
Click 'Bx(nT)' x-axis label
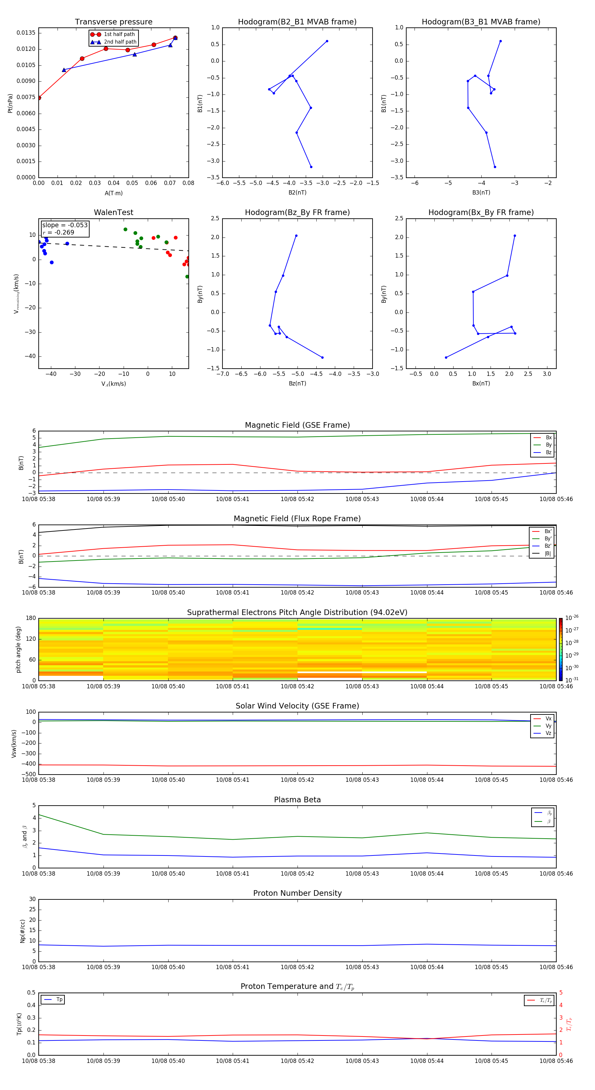tap(481, 383)
